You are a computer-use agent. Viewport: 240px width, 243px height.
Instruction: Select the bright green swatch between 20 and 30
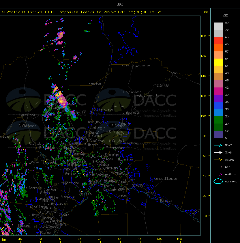click(x=218, y=120)
